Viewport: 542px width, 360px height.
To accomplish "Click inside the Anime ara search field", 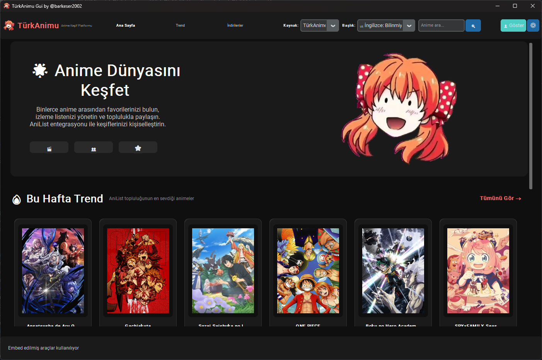I will [x=441, y=25].
